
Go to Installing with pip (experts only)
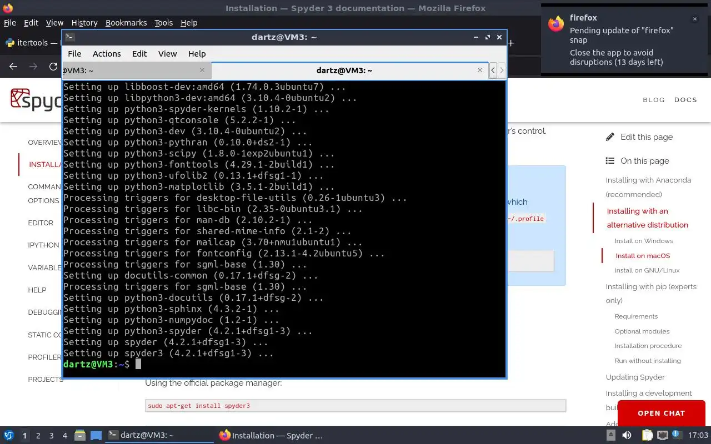pyautogui.click(x=651, y=293)
